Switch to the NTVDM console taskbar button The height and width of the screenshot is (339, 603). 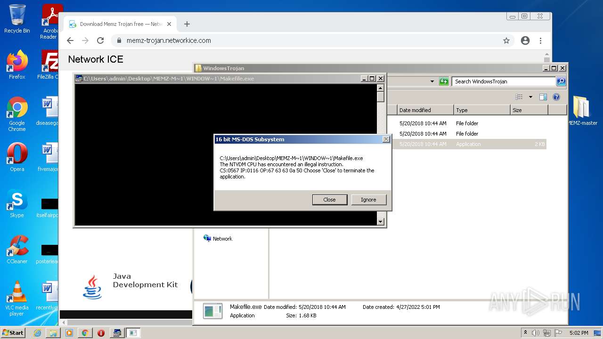[x=117, y=333]
